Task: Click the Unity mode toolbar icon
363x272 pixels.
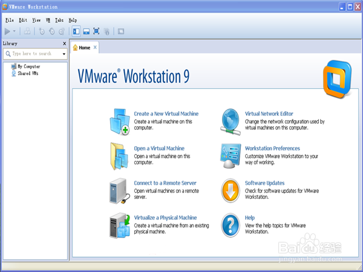Action: pyautogui.click(x=106, y=31)
